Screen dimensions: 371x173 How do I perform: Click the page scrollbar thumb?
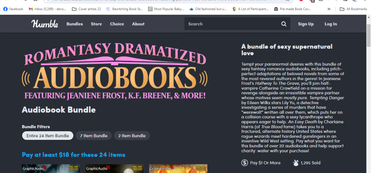369,35
